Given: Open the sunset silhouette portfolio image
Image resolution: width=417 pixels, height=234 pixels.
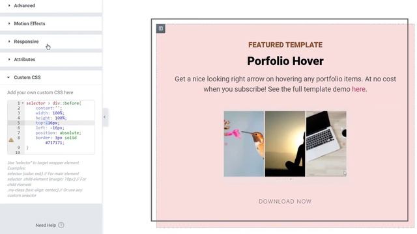Looking at the screenshot, I should [285, 144].
